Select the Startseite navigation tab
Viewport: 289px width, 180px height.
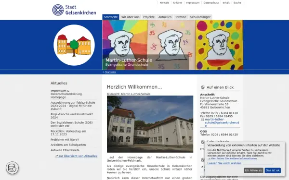click(x=111, y=17)
